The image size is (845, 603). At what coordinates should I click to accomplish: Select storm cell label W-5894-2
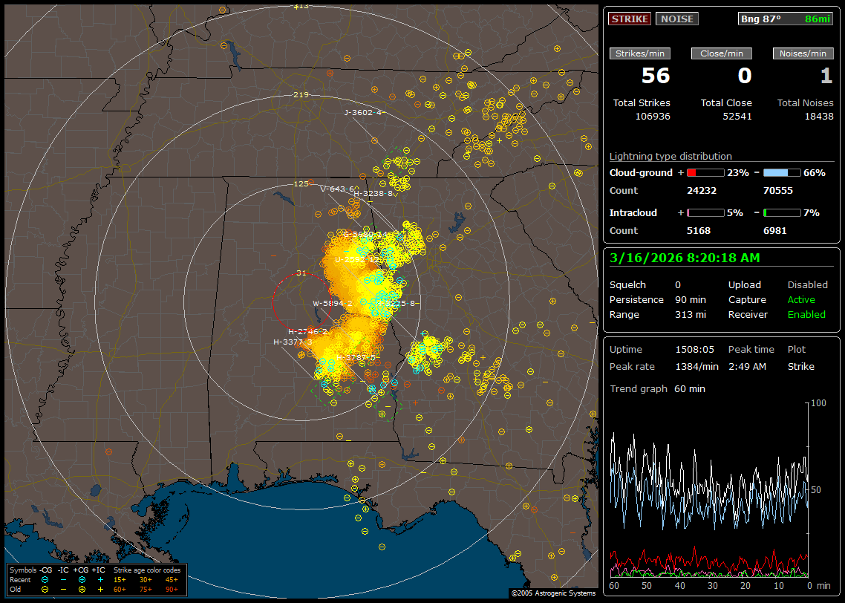(332, 303)
